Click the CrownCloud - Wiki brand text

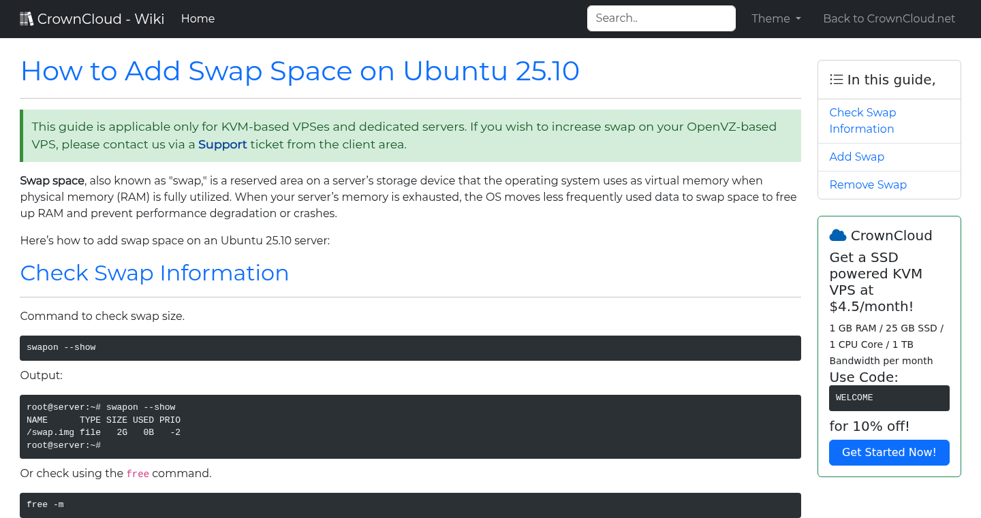101,19
